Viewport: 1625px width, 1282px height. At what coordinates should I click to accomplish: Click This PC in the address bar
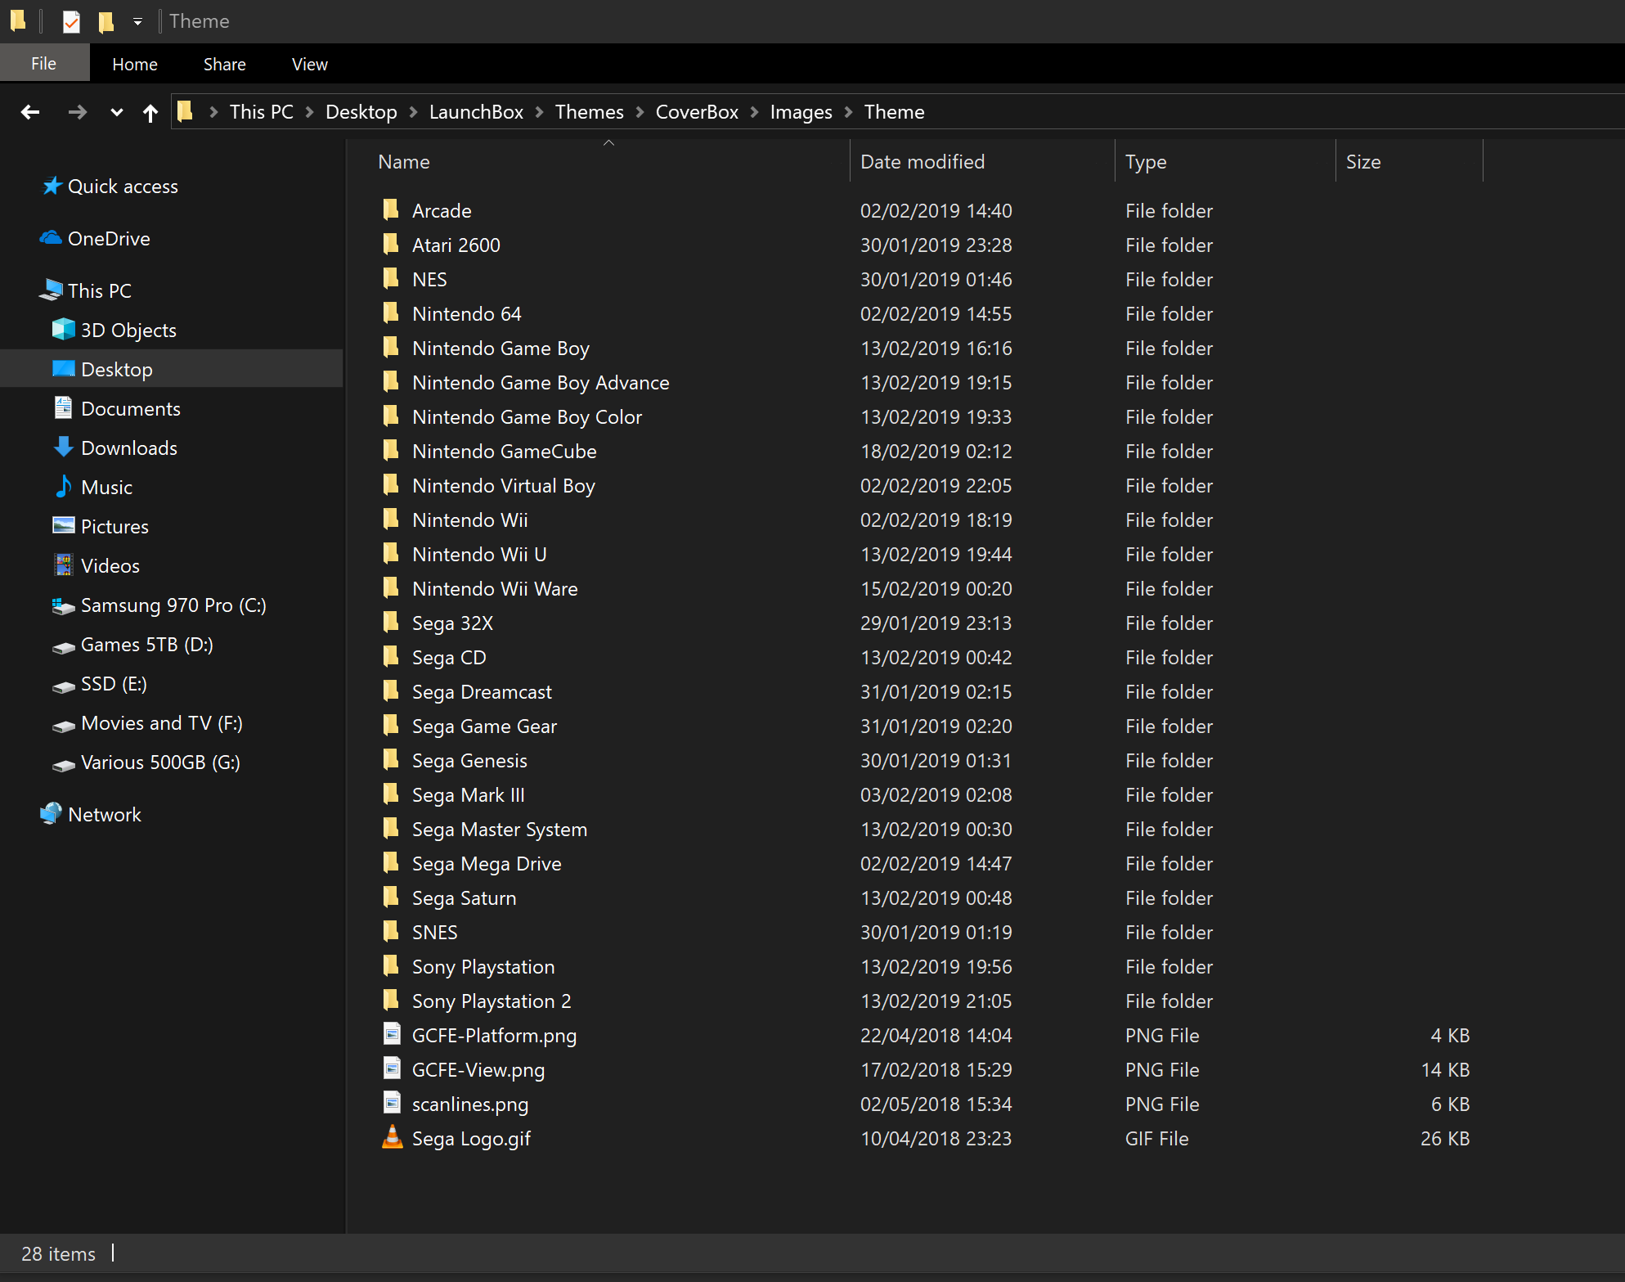point(261,112)
